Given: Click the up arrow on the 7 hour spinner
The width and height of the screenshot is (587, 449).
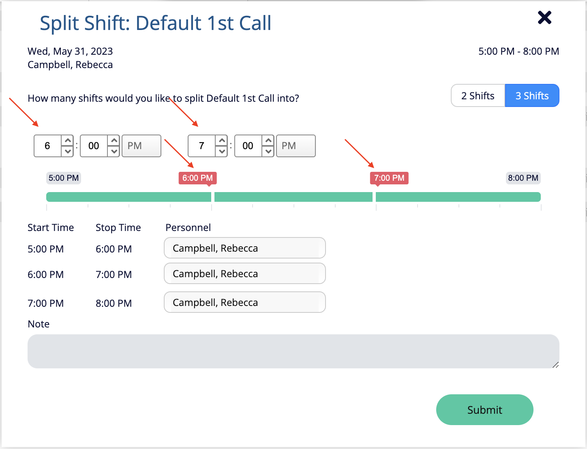Looking at the screenshot, I should [222, 141].
